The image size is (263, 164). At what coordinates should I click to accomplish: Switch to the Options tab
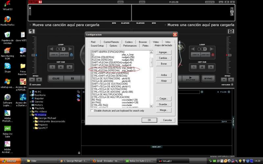(113, 46)
